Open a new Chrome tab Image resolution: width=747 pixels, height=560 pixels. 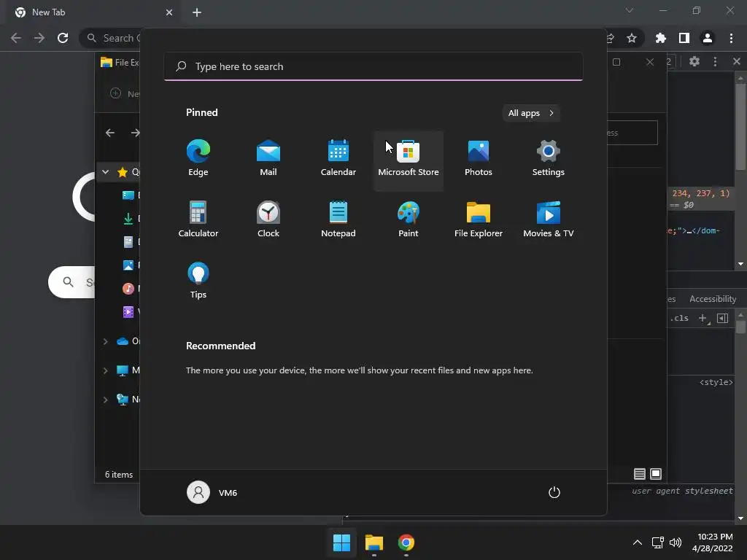(197, 12)
